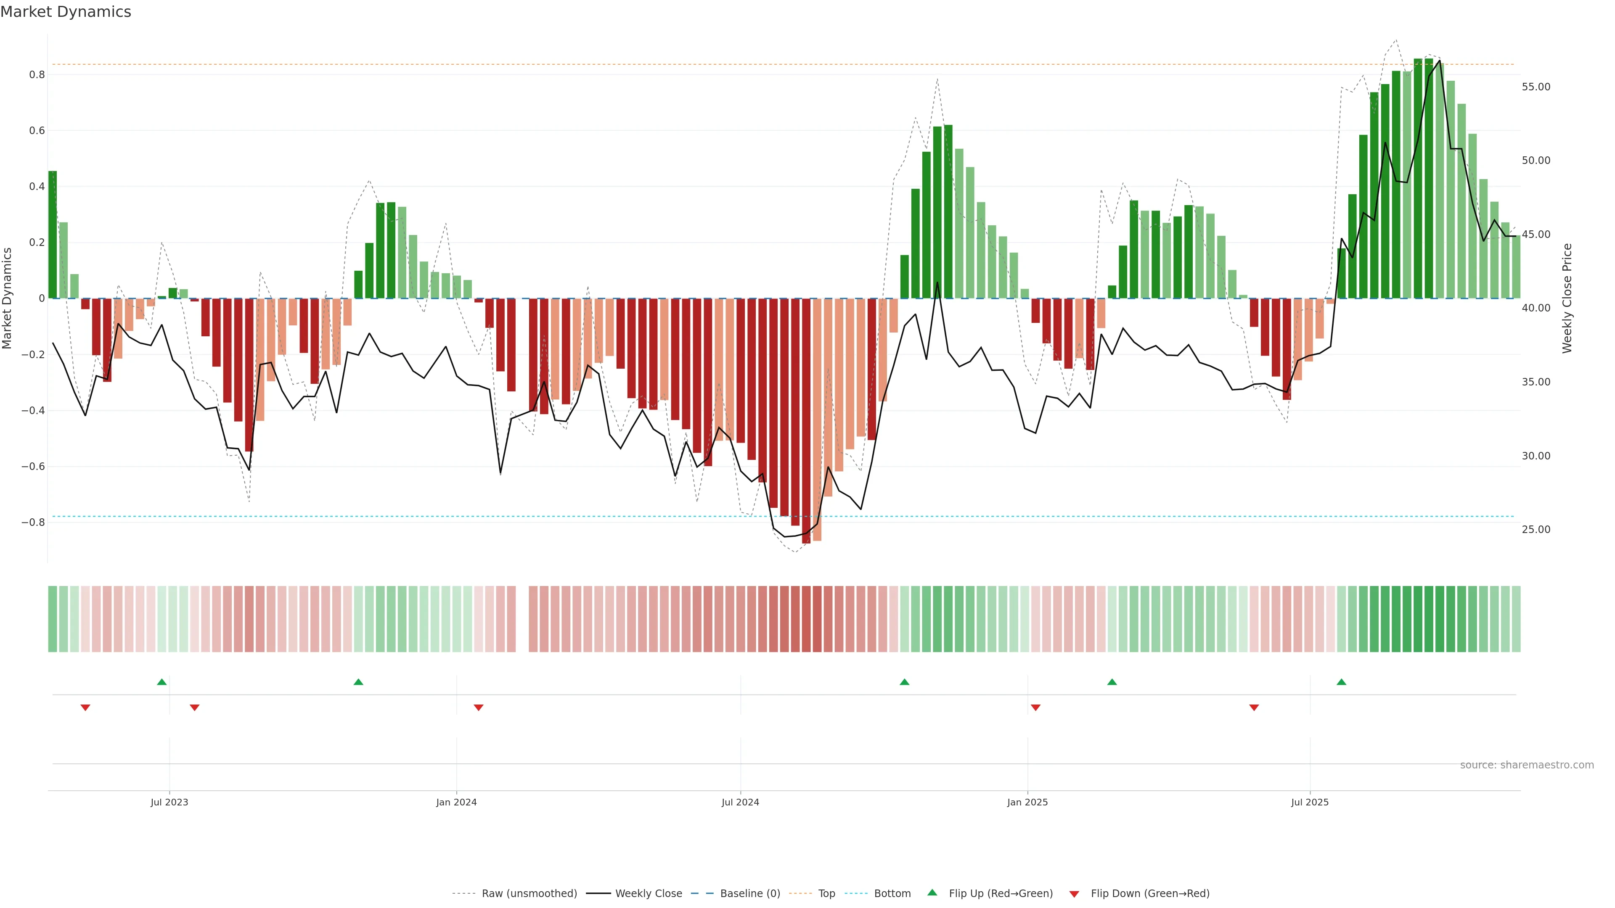
Task: Click the Market Dynamics chart title
Action: click(66, 12)
